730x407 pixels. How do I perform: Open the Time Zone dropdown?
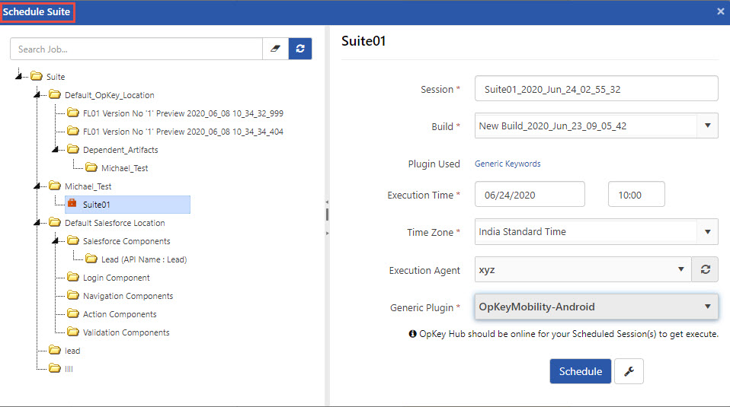click(596, 232)
